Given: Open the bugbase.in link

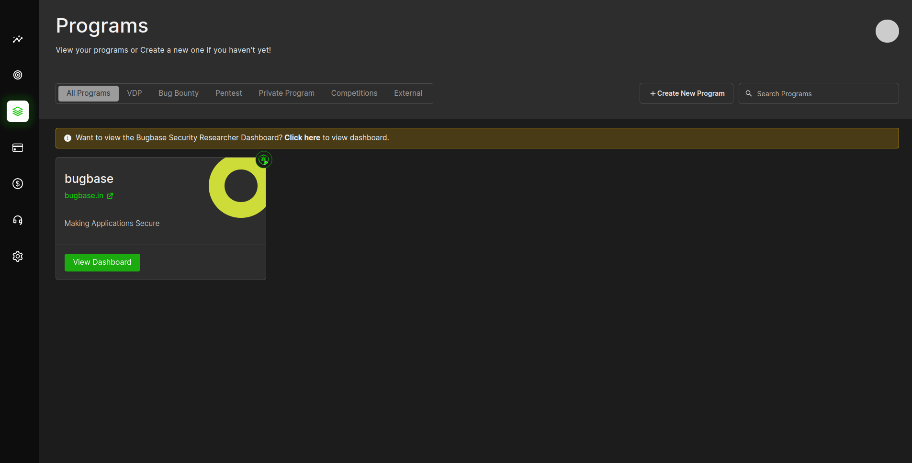Looking at the screenshot, I should 84,196.
